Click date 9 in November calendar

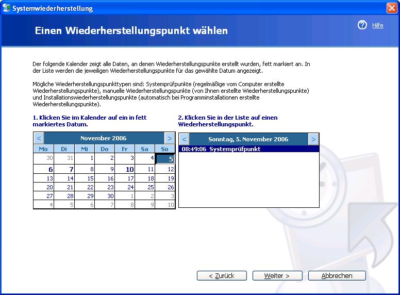(105, 169)
